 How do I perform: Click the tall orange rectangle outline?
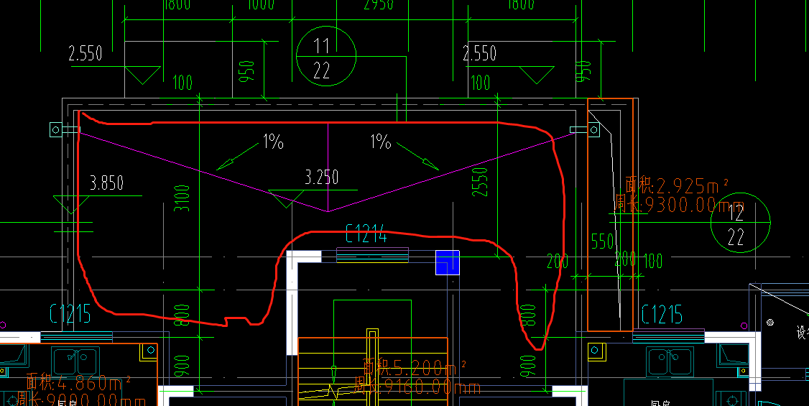[611, 215]
